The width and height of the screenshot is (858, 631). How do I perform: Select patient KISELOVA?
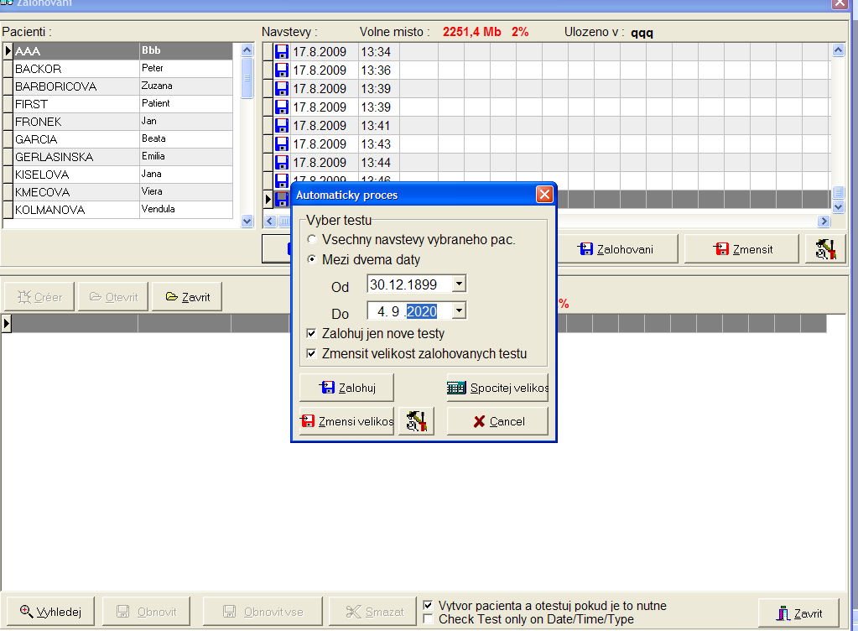pos(123,174)
